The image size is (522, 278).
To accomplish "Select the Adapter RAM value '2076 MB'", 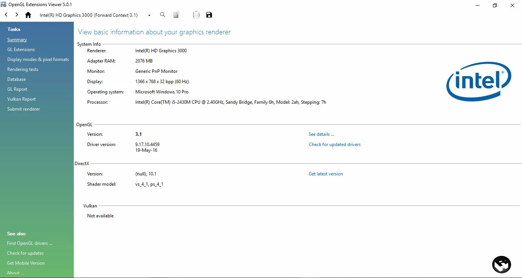I will point(144,61).
